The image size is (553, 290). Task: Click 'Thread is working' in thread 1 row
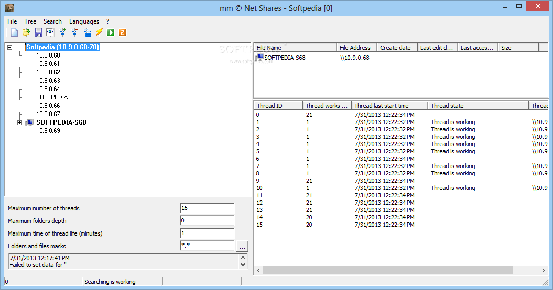click(453, 122)
